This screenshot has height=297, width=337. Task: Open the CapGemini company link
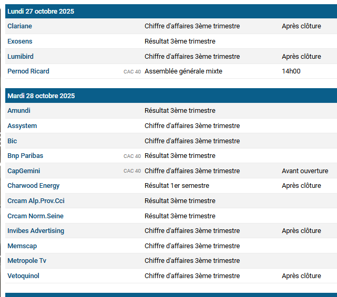[24, 171]
